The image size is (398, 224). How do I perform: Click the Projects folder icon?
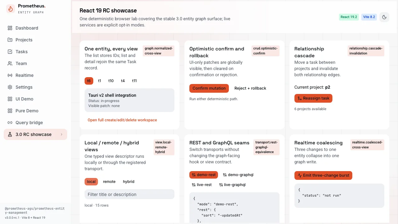10,40
